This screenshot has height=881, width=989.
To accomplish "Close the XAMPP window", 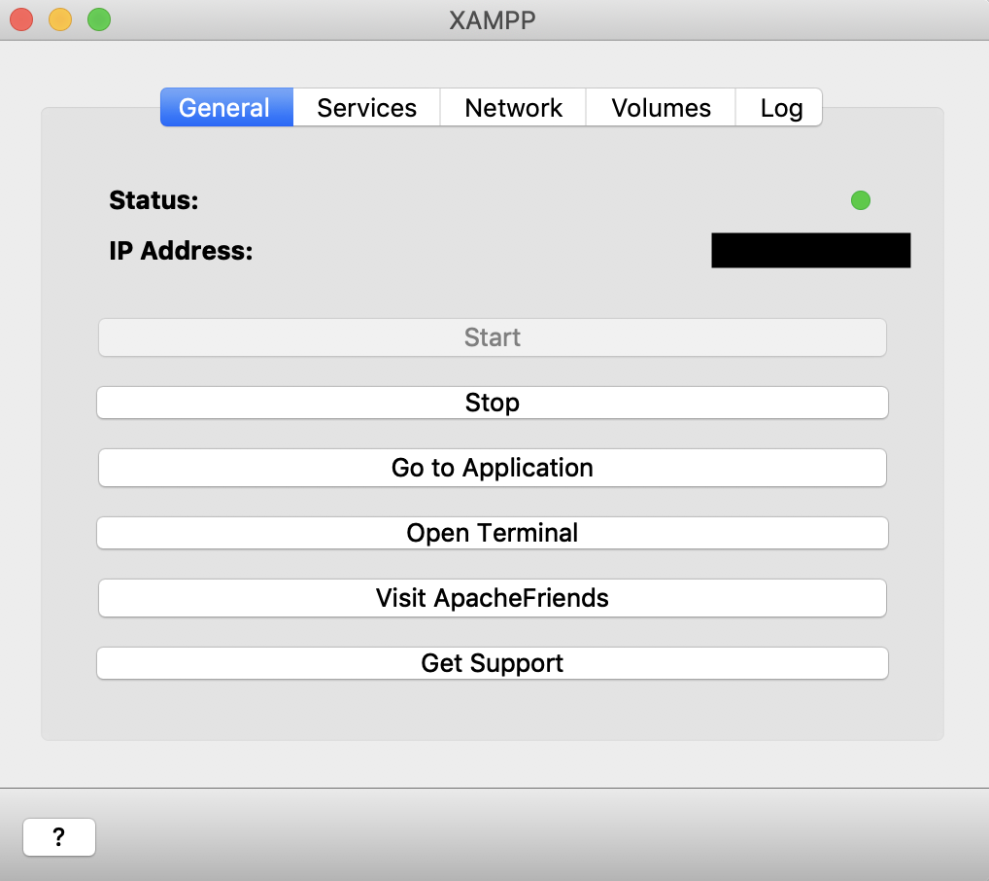I will tap(21, 19).
